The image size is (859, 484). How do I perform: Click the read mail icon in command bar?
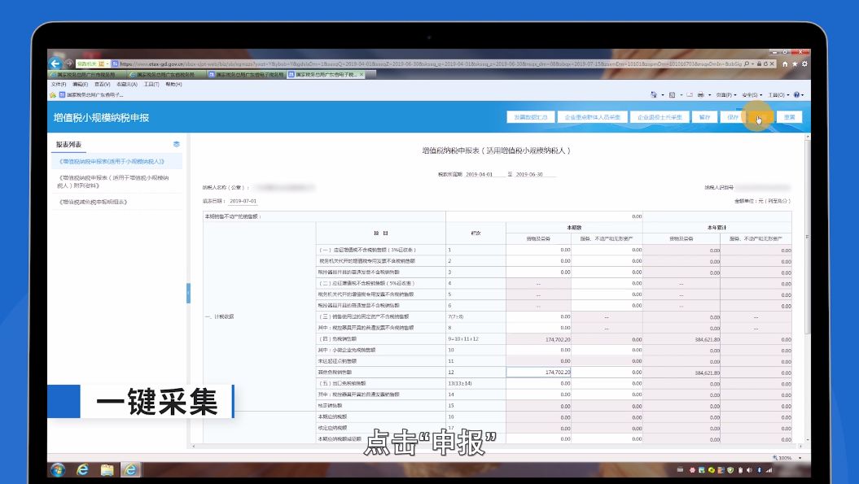click(690, 94)
